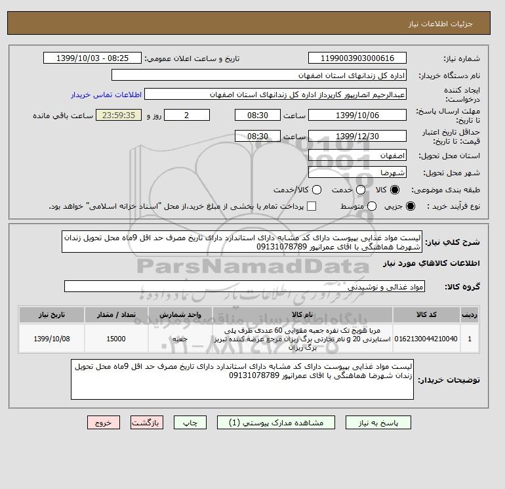This screenshot has width=505, height=489.
Task: Click product code 0162130044210040 cell
Action: (x=426, y=339)
